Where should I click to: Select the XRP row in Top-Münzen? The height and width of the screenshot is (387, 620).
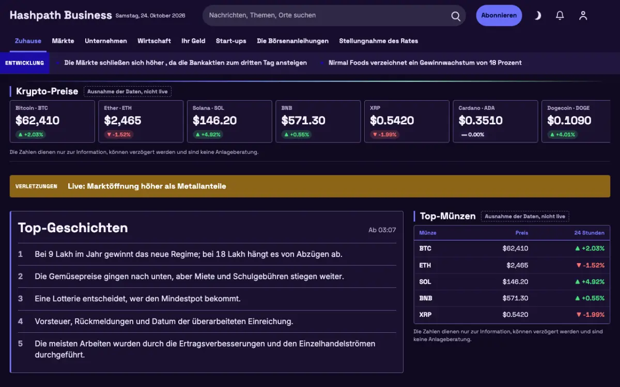(x=512, y=315)
